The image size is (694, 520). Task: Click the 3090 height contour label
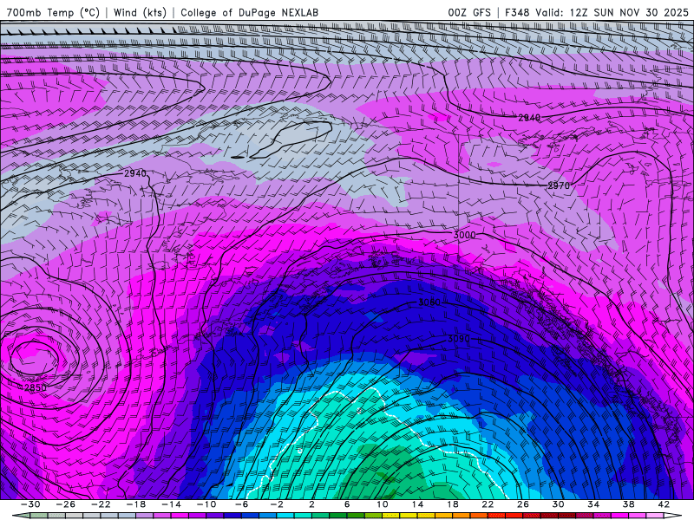coord(459,339)
